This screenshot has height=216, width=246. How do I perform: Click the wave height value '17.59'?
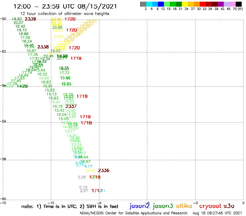click(x=25, y=38)
